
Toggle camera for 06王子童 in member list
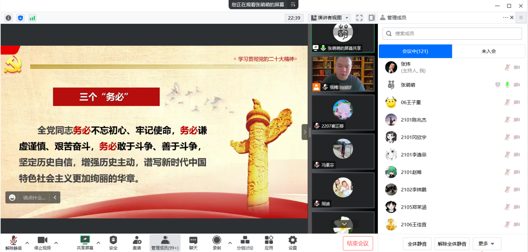[517, 103]
